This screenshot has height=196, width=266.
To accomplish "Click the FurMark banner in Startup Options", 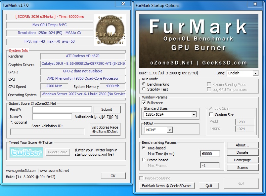I will point(199,41).
